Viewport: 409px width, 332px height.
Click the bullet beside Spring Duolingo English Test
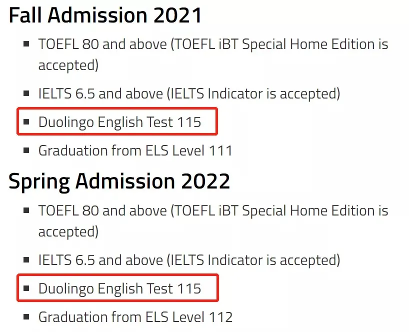[26, 288]
